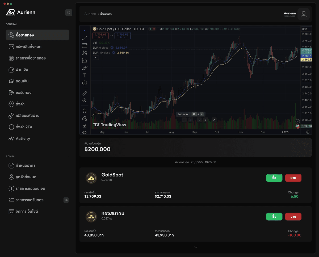
Task: Click red ขาย button for ทองสมาคม
Action: point(293,217)
